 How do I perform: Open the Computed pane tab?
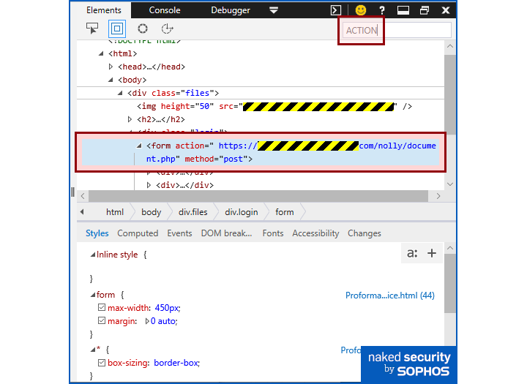(x=138, y=233)
